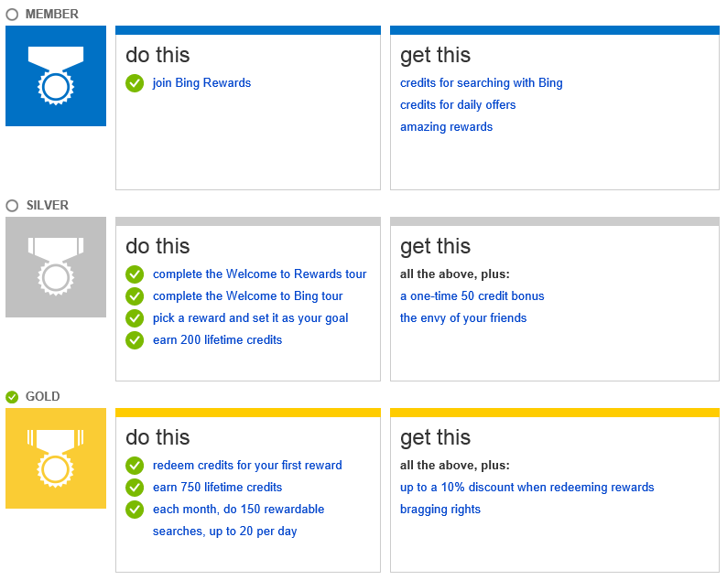Open credits for searching with Bing
The width and height of the screenshot is (727, 580).
pos(482,83)
